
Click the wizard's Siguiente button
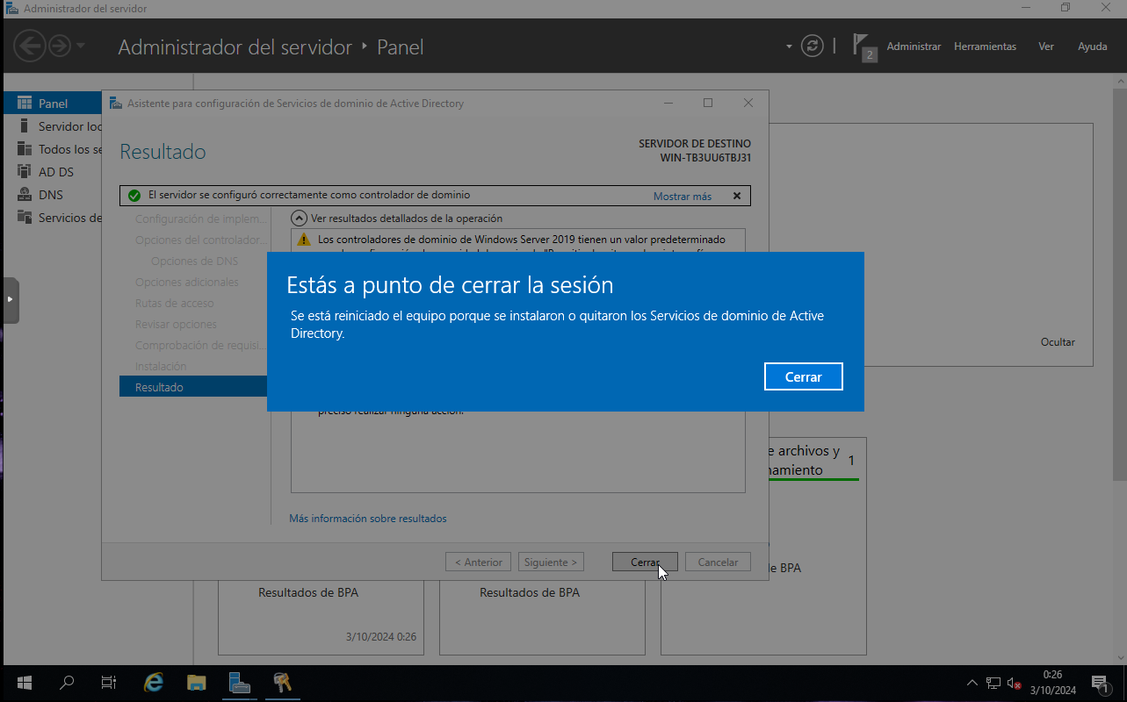(551, 562)
